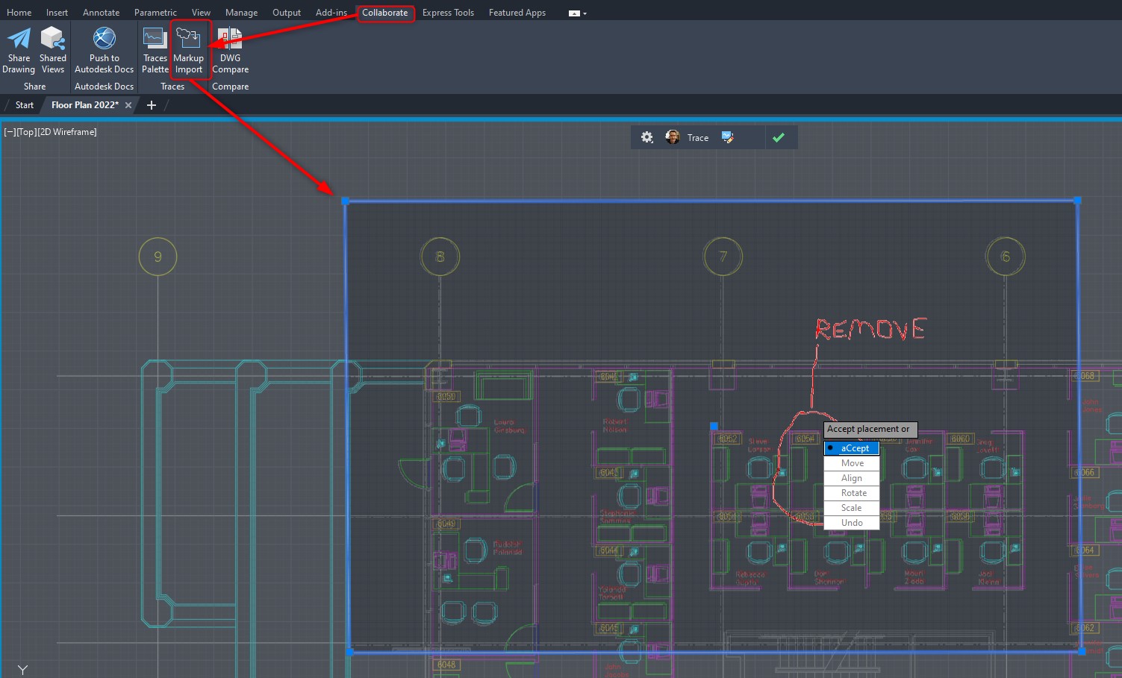Create a new drawing with the plus button

pos(151,104)
